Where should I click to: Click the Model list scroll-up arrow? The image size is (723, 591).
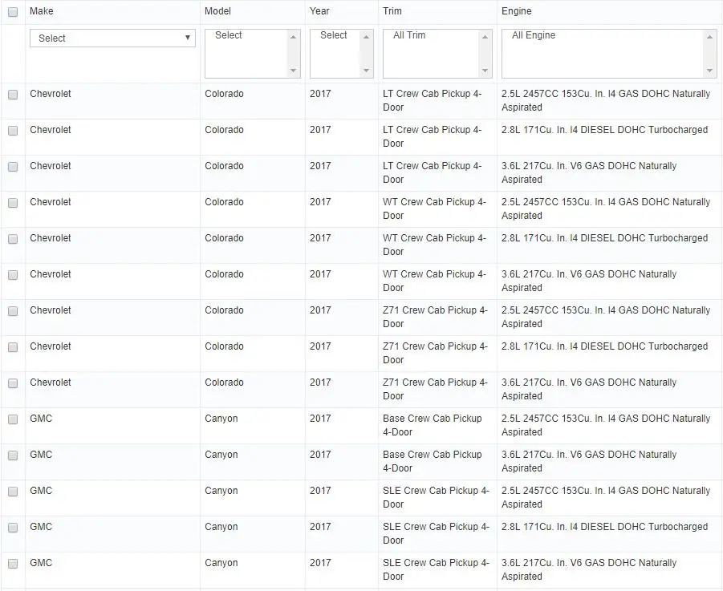[293, 37]
